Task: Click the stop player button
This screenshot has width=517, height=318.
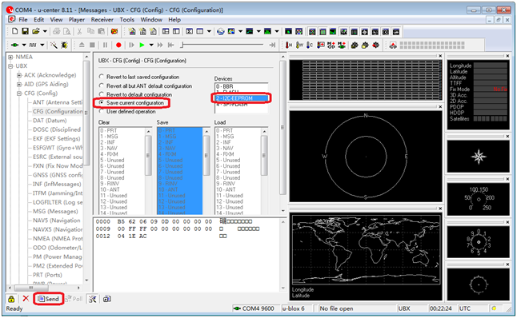Action: pyautogui.click(x=92, y=45)
